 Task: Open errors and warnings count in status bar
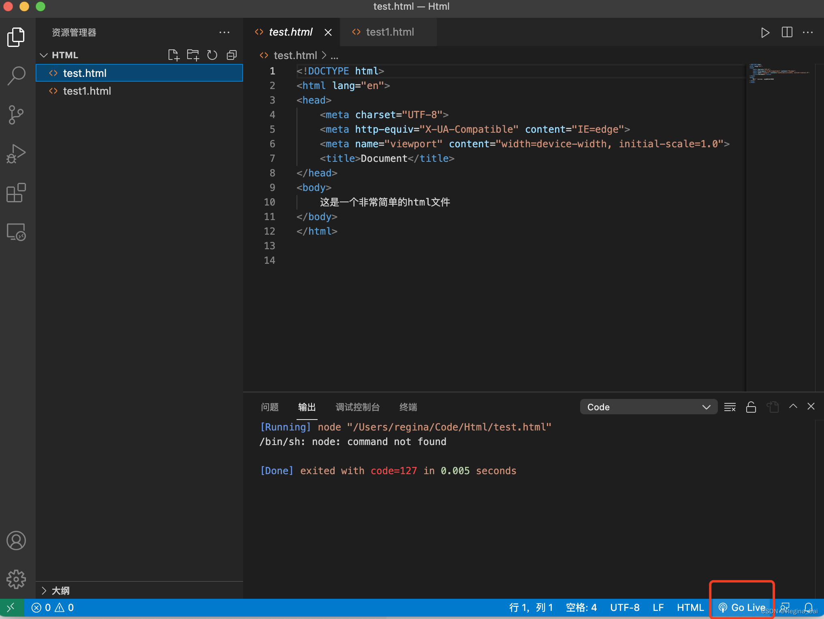coord(53,608)
